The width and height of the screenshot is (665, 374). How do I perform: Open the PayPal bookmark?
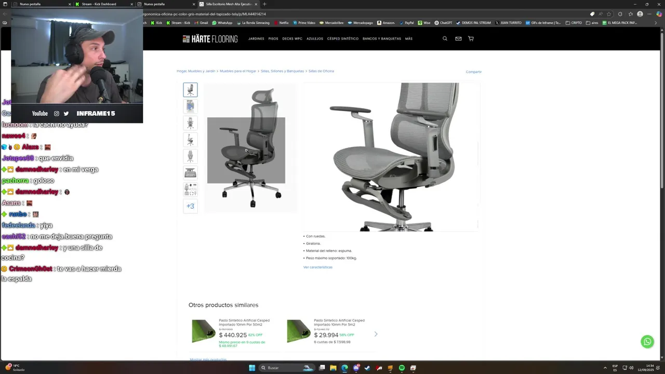click(x=406, y=23)
